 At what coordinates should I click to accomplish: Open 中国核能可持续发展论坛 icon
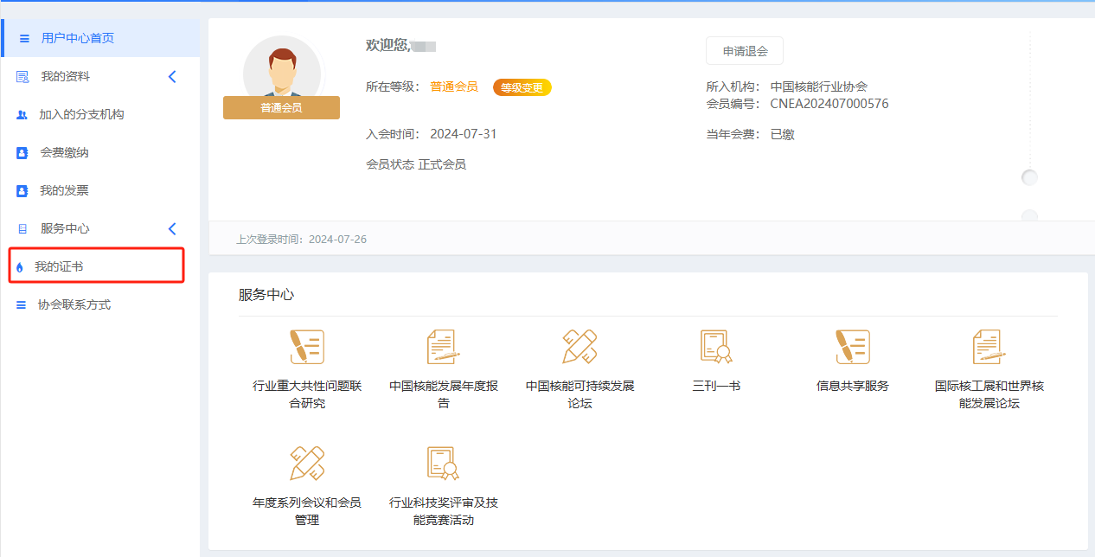[580, 348]
